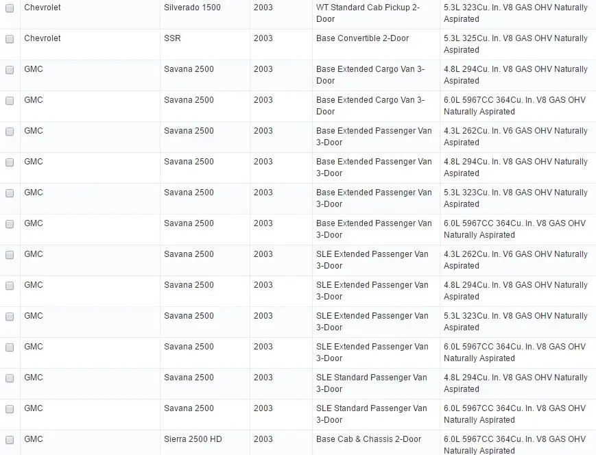Tick Base Extended Passenger Van 4.3L V6 checkbox
596x455 pixels.
[x=10, y=132]
